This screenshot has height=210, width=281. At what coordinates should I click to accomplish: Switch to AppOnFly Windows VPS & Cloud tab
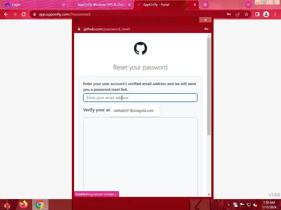tap(101, 5)
